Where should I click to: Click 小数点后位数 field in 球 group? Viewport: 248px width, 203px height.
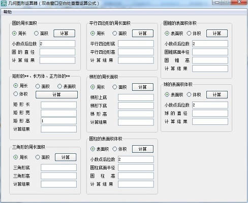pos(210,105)
